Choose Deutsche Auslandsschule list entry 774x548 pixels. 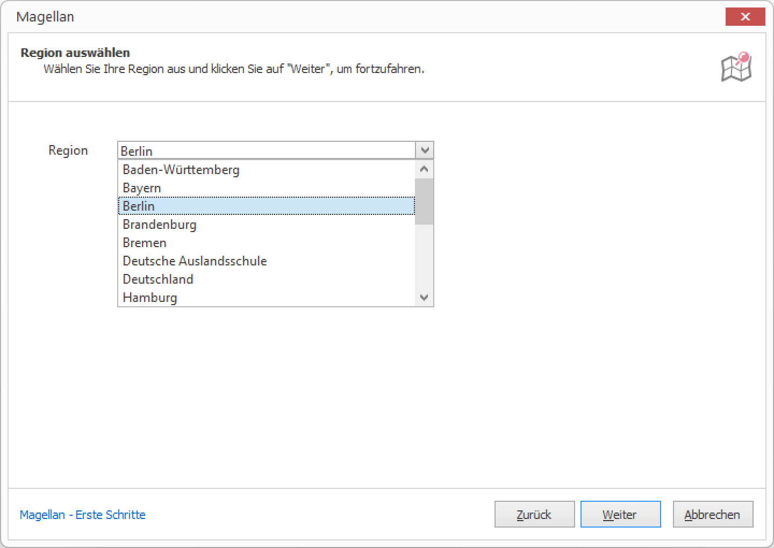[x=267, y=261]
